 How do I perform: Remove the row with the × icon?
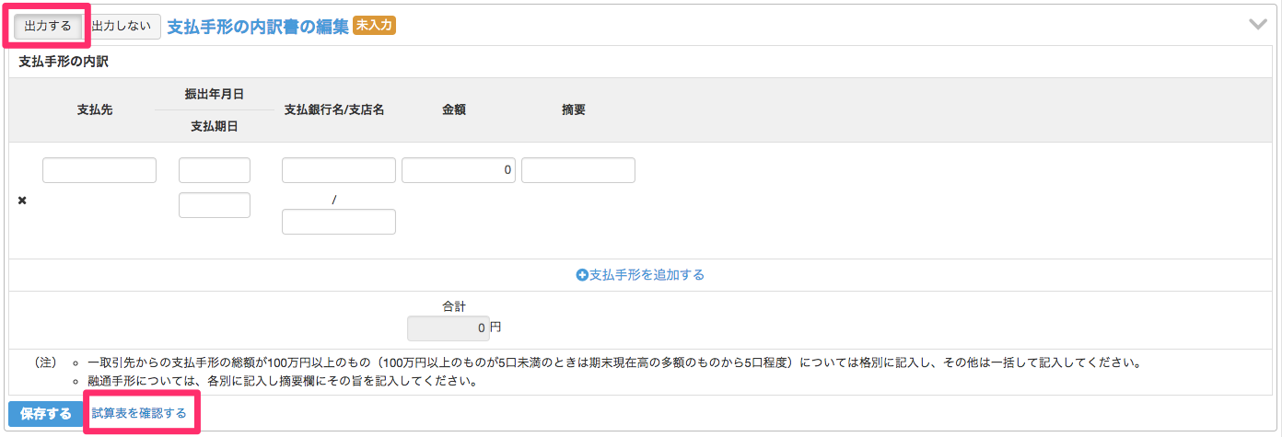tap(22, 201)
